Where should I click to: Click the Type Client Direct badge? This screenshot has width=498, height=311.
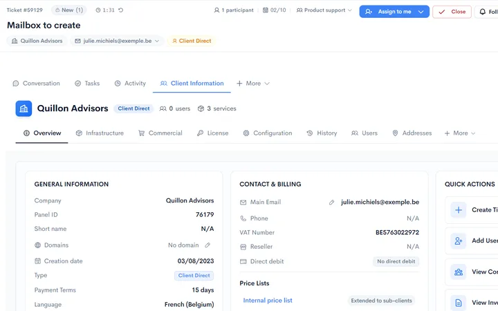click(194, 276)
